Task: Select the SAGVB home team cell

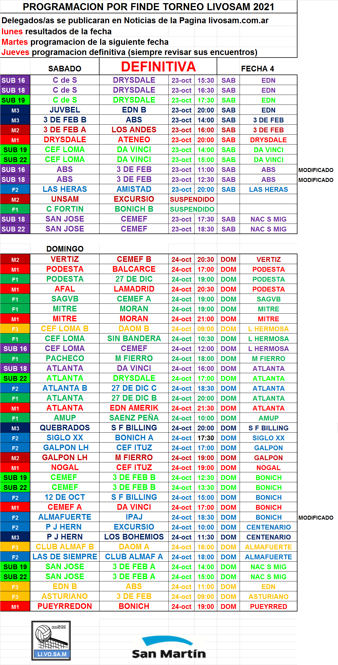Action: tap(65, 299)
